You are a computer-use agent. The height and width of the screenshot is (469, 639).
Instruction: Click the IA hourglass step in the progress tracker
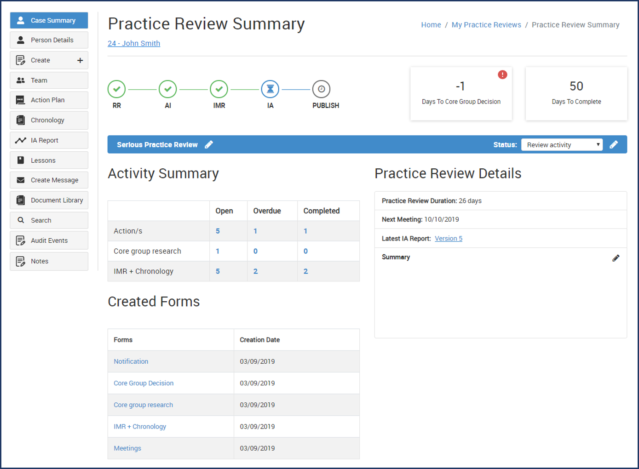pyautogui.click(x=270, y=89)
